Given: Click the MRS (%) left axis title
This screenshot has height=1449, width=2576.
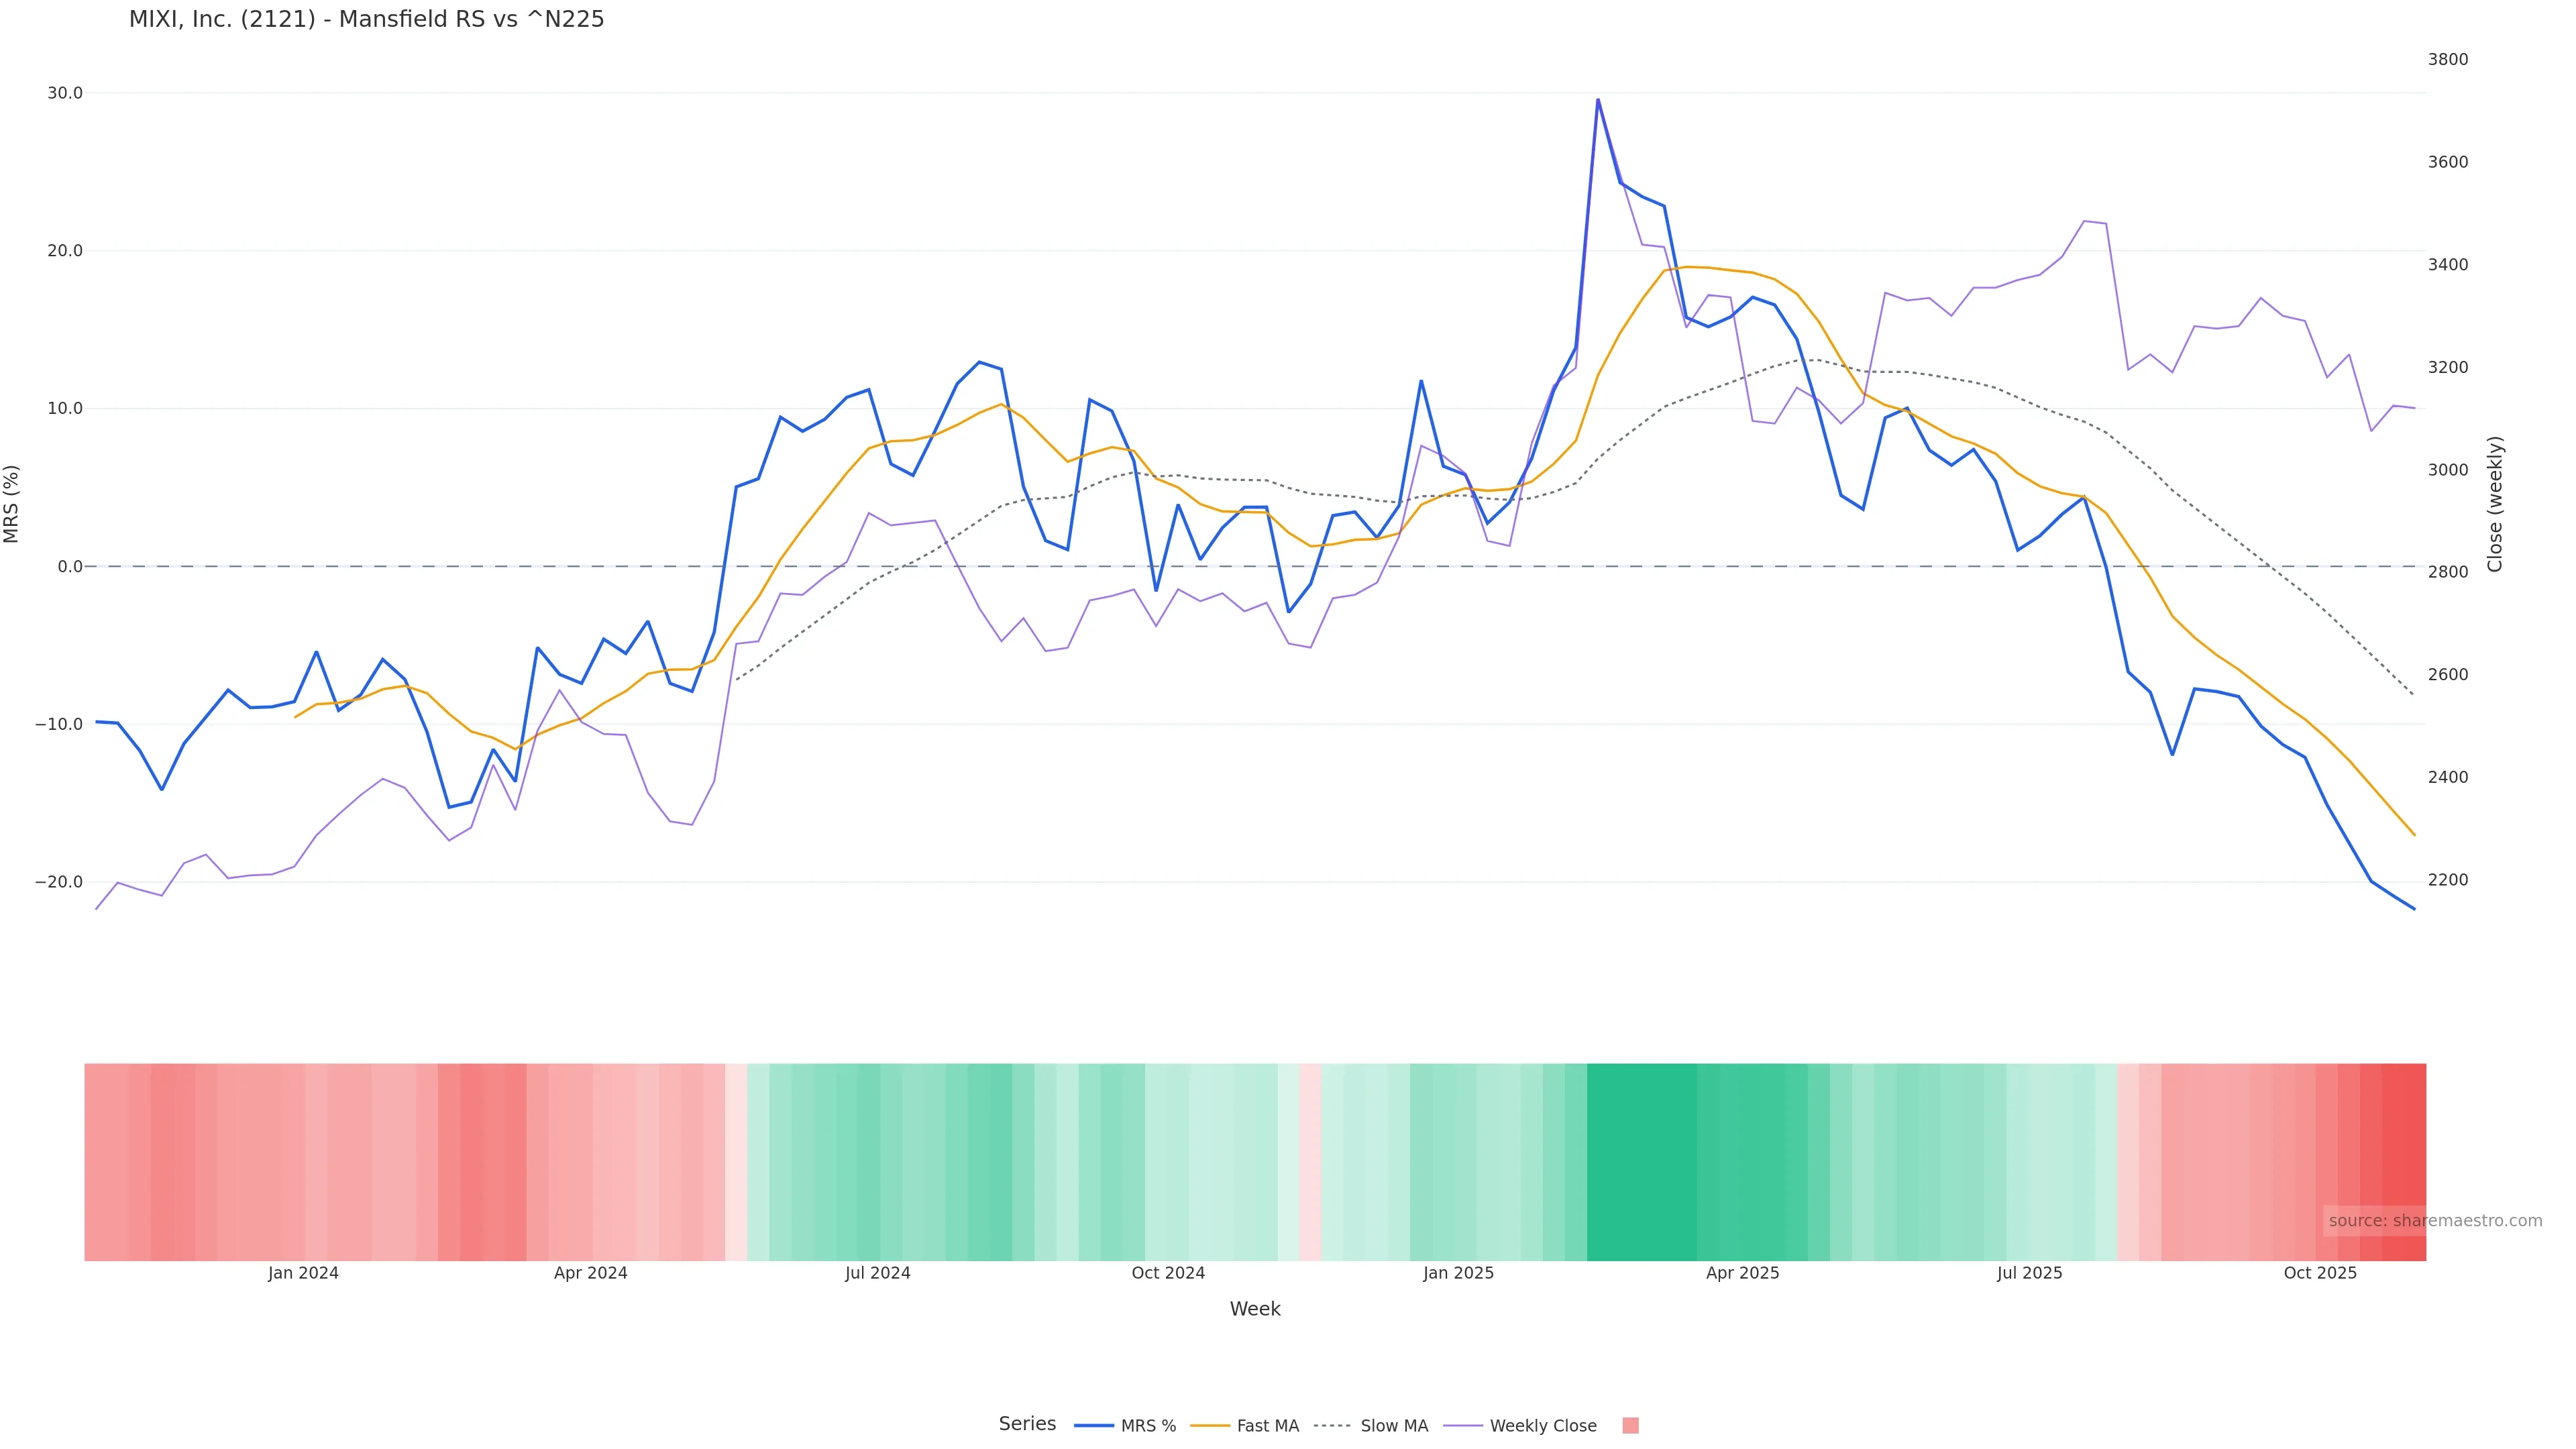Looking at the screenshot, I should 12,504.
